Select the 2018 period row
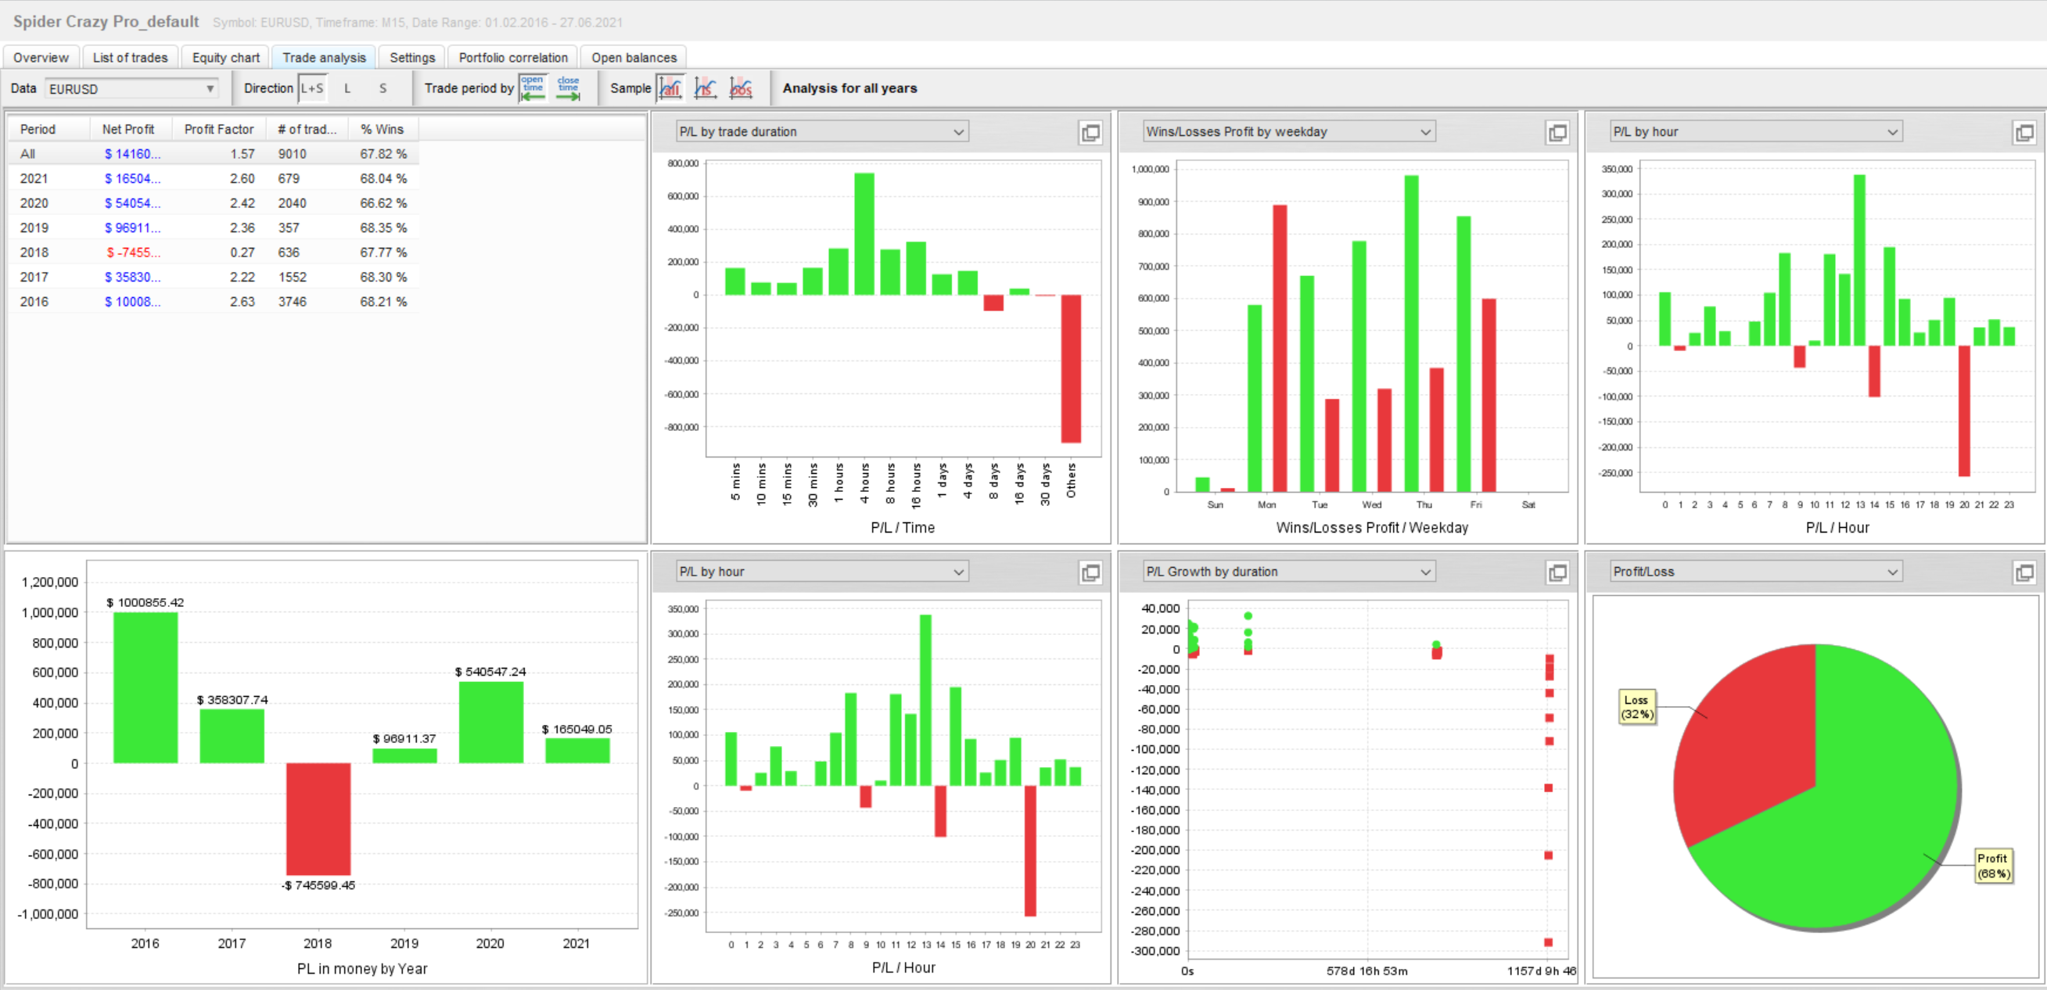2047x990 pixels. (213, 253)
